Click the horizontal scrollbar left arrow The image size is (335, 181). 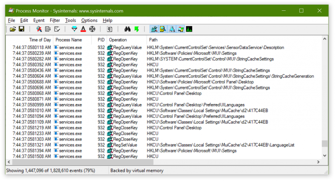click(x=9, y=162)
